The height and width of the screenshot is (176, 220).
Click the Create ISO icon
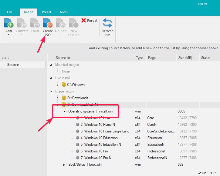[48, 23]
